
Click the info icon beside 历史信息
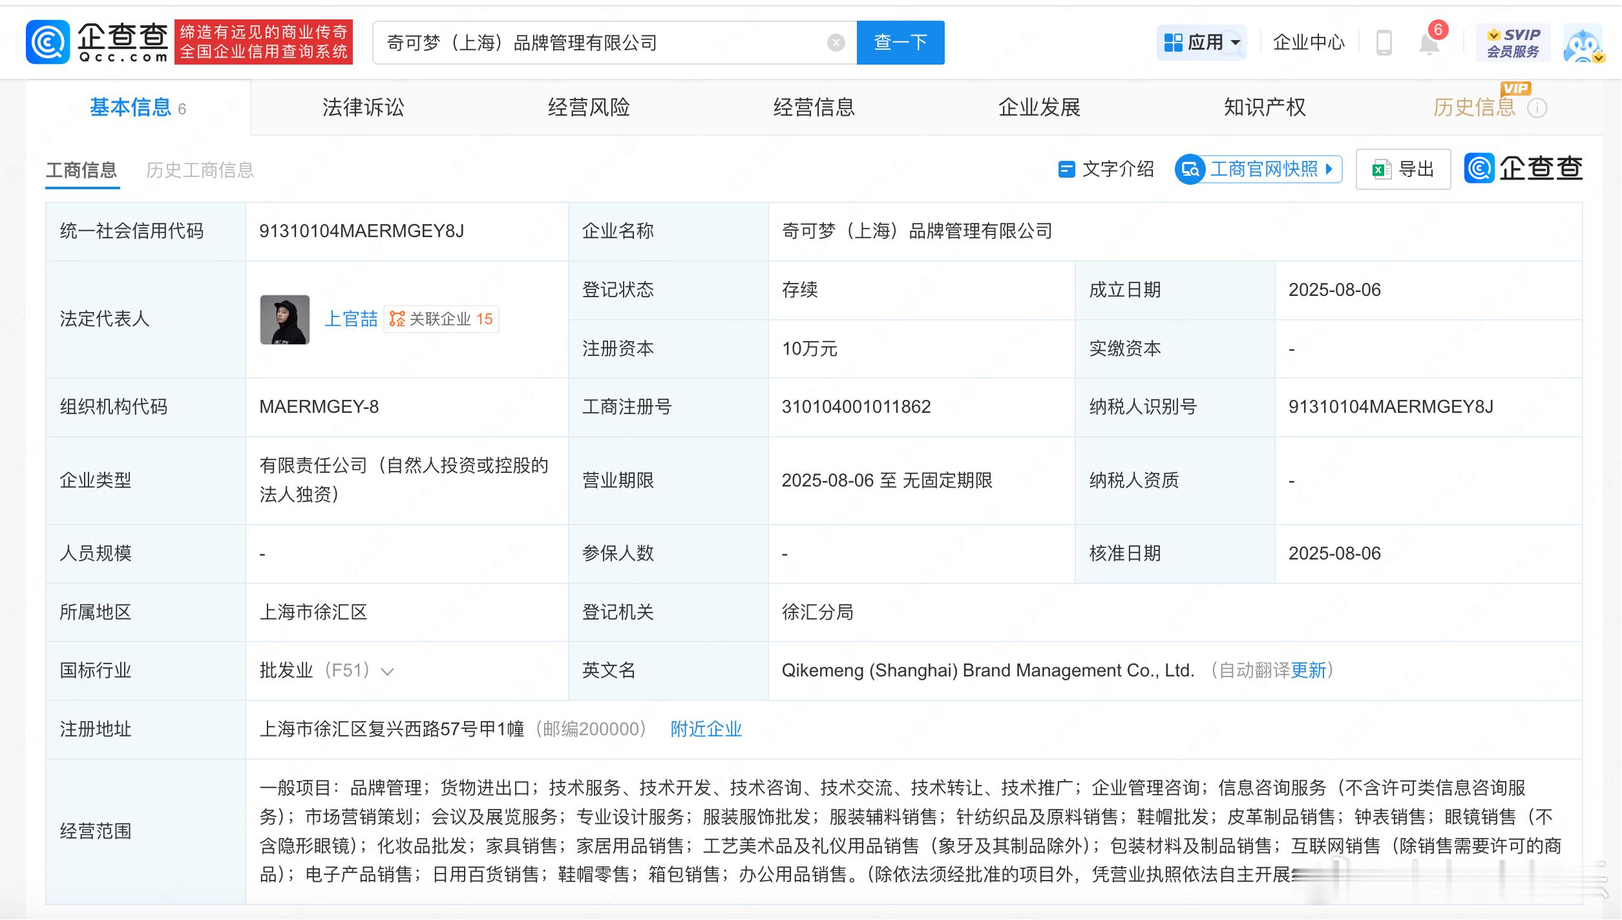click(1537, 109)
